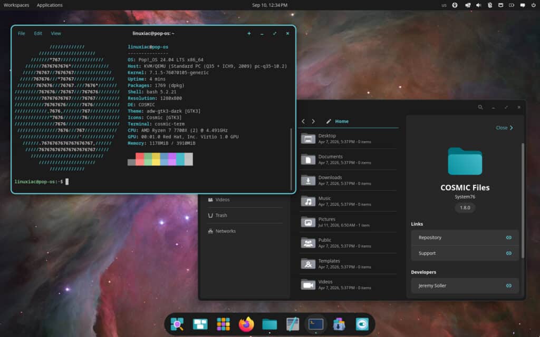Select the Pictures folder row
Screen dimensions: 540x337
point(349,222)
